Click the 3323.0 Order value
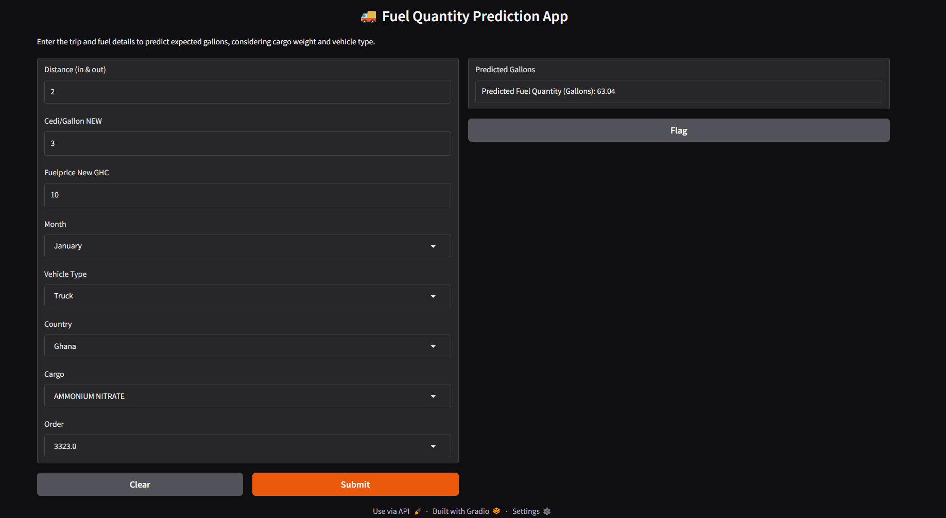The width and height of the screenshot is (946, 518). 65,446
